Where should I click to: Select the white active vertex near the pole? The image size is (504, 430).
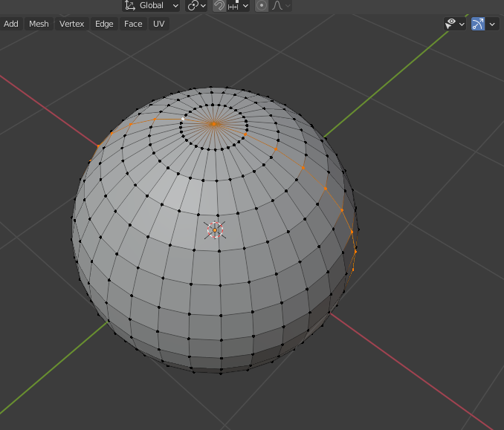coord(183,119)
